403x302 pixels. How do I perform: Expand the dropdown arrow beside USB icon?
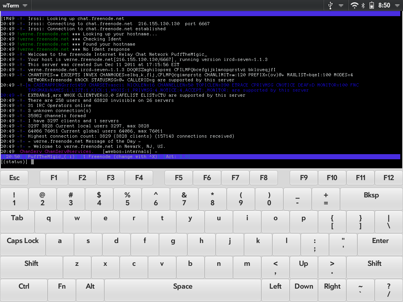coord(341,6)
